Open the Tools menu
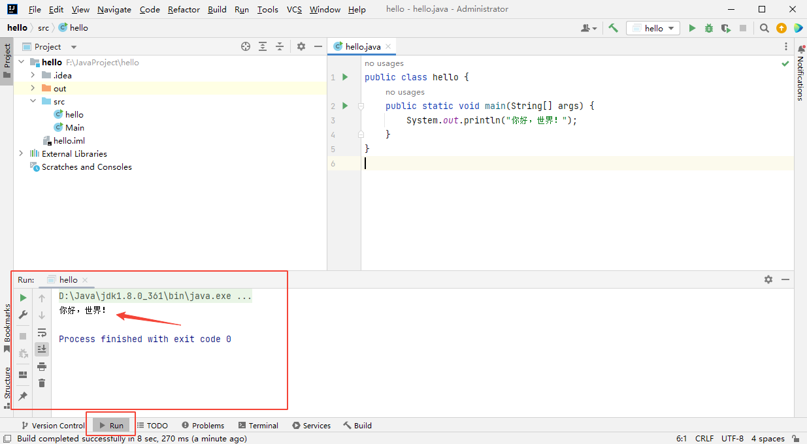This screenshot has height=444, width=807. 267,9
